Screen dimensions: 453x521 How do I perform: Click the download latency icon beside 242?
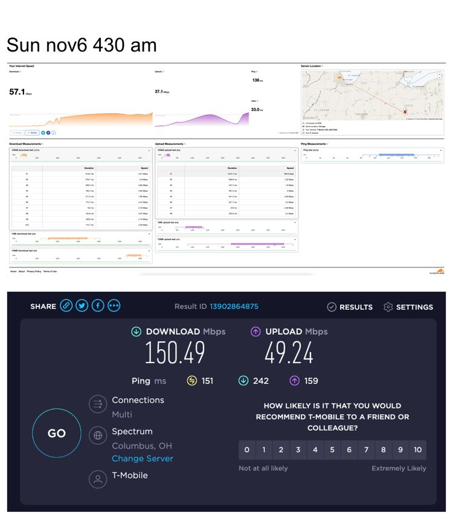[x=243, y=381]
